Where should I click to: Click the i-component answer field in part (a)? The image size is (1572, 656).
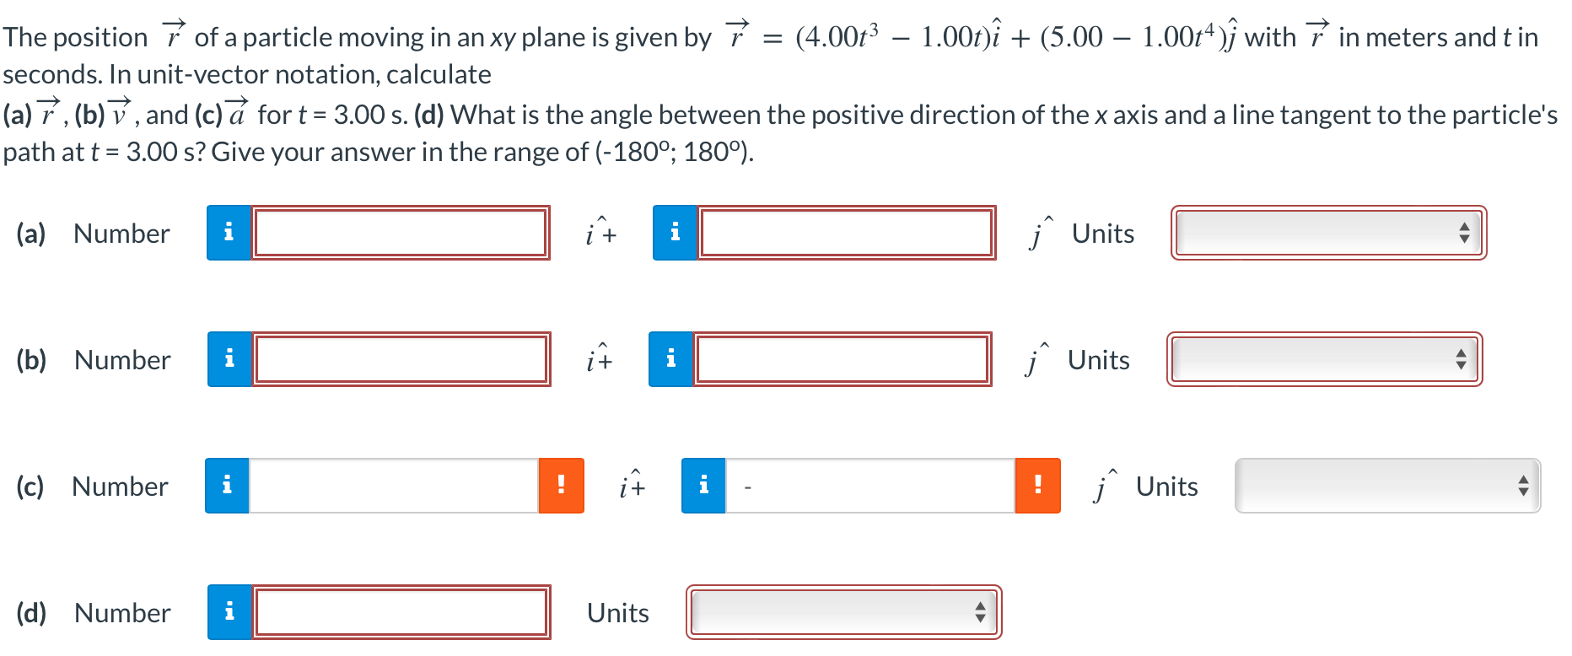tap(401, 234)
